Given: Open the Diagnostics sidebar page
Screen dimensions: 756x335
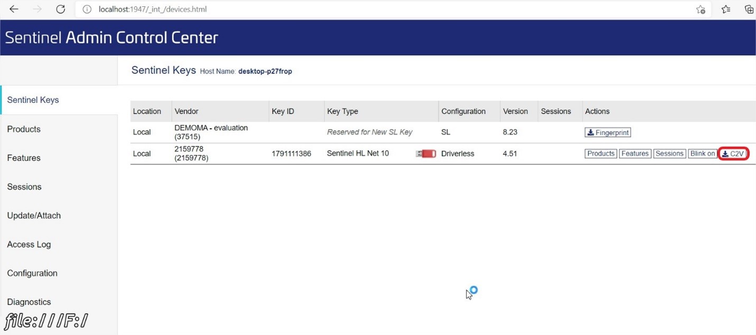Looking at the screenshot, I should tap(29, 302).
